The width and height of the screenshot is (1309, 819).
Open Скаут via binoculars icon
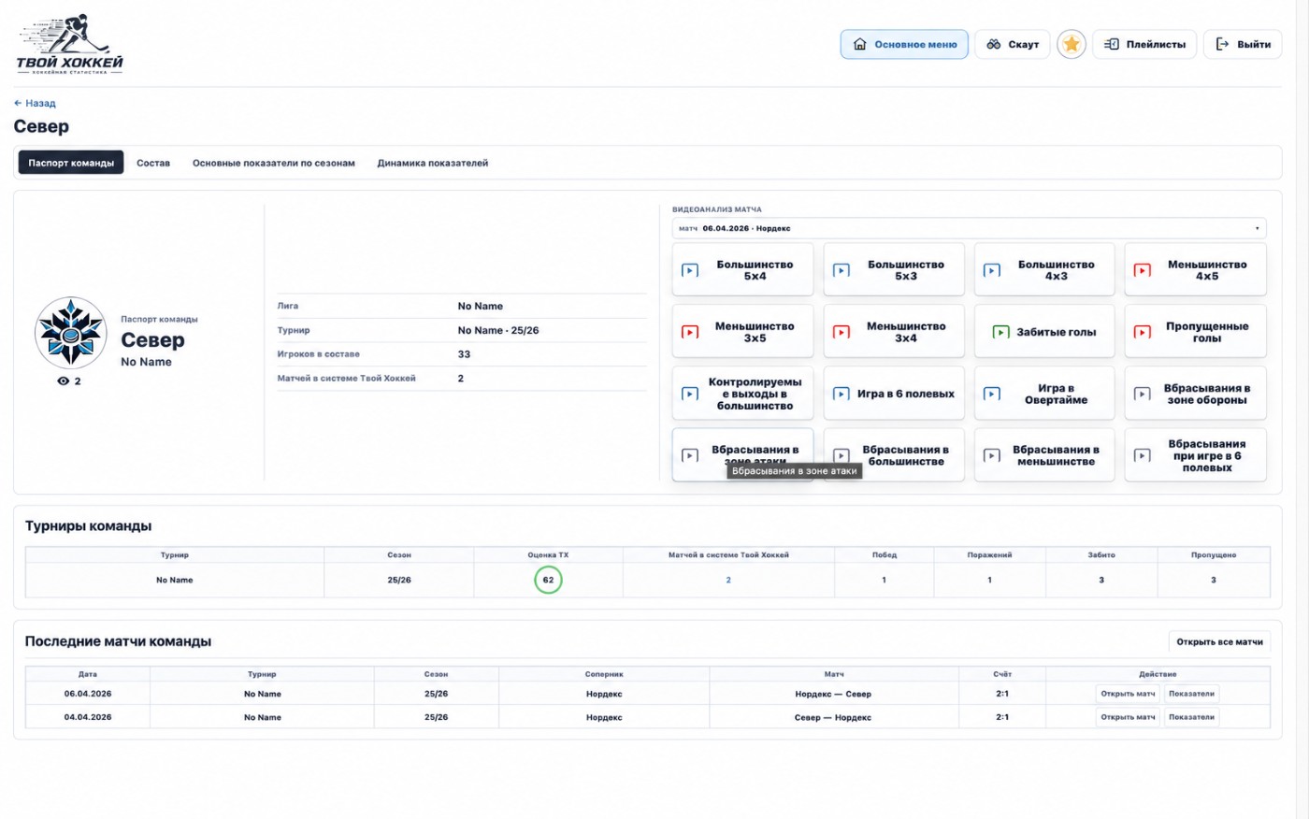[x=994, y=44]
